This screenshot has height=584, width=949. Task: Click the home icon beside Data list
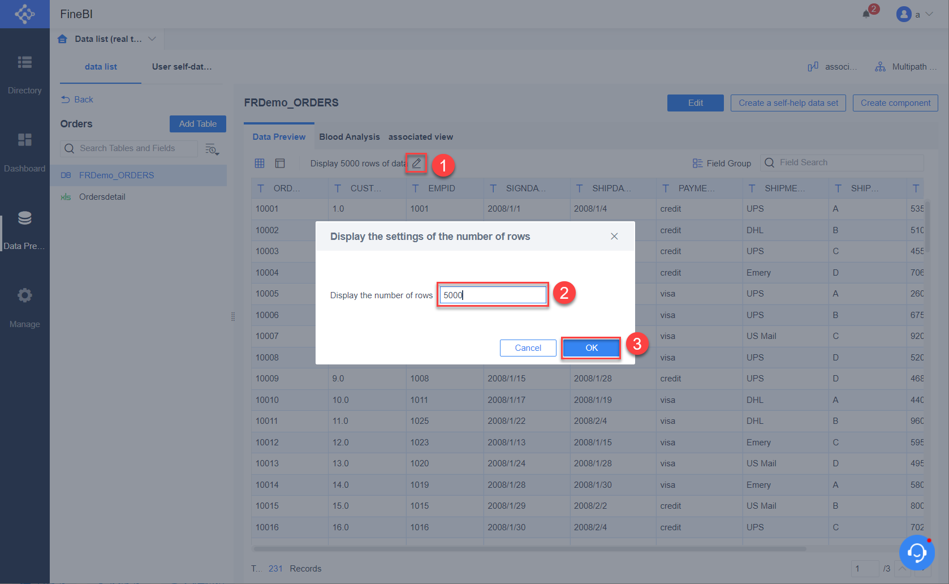63,39
